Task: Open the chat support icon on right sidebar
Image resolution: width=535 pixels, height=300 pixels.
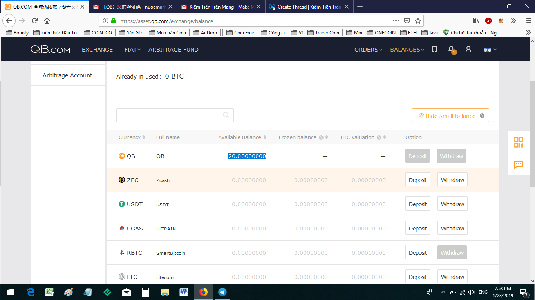Action: pyautogui.click(x=519, y=164)
